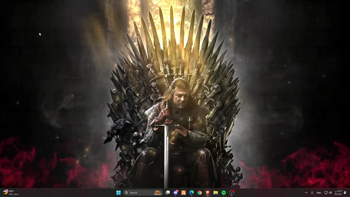Open the Windows Start menu
Viewport: 350px width, 197px height.
click(118, 193)
